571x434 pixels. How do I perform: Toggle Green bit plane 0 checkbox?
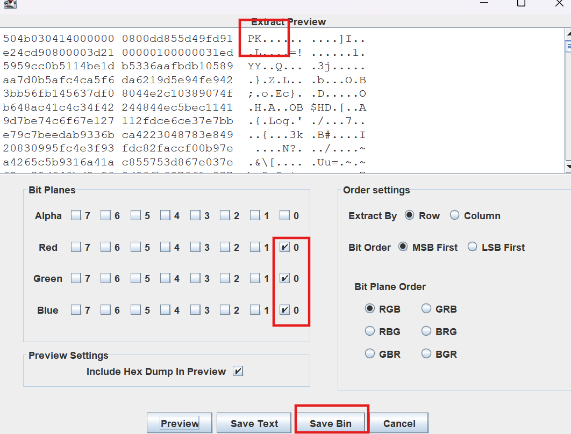[284, 278]
